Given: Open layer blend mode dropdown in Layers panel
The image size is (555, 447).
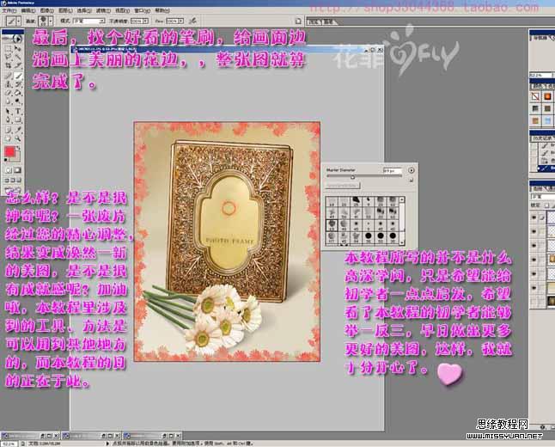Looking at the screenshot, I should pos(542,196).
